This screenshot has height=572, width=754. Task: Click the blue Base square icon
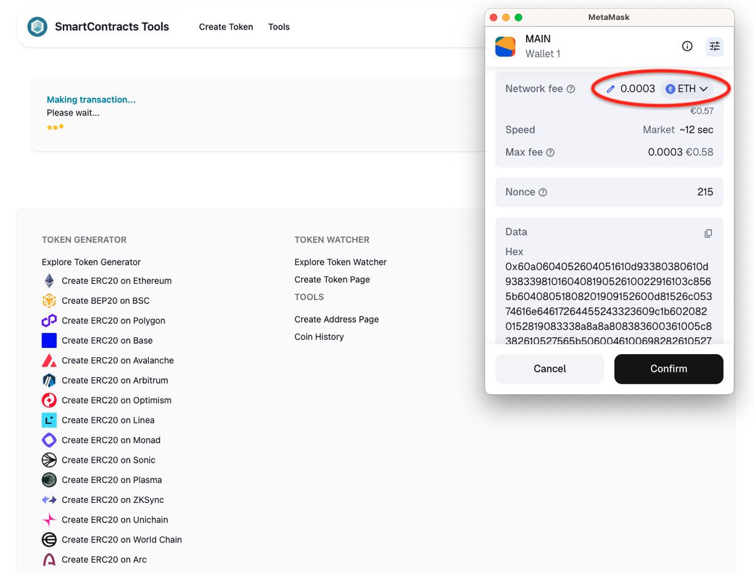pos(49,340)
